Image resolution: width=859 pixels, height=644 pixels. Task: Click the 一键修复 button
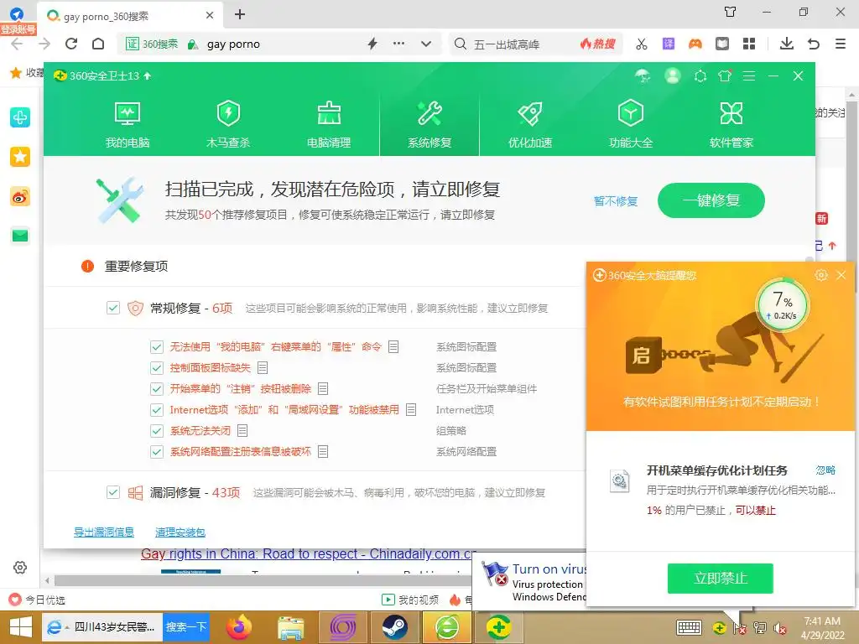pos(711,200)
